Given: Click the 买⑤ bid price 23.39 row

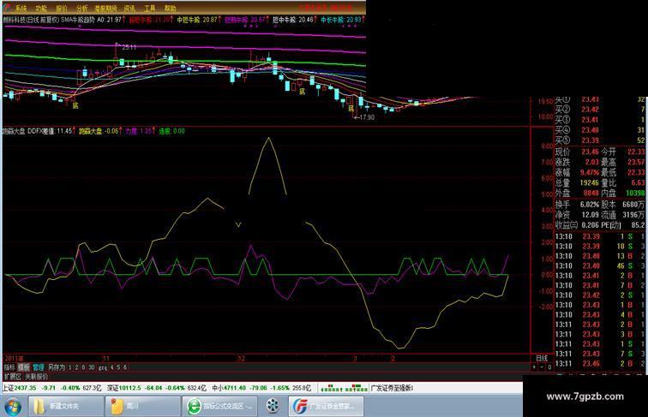Looking at the screenshot, I should pos(600,140).
